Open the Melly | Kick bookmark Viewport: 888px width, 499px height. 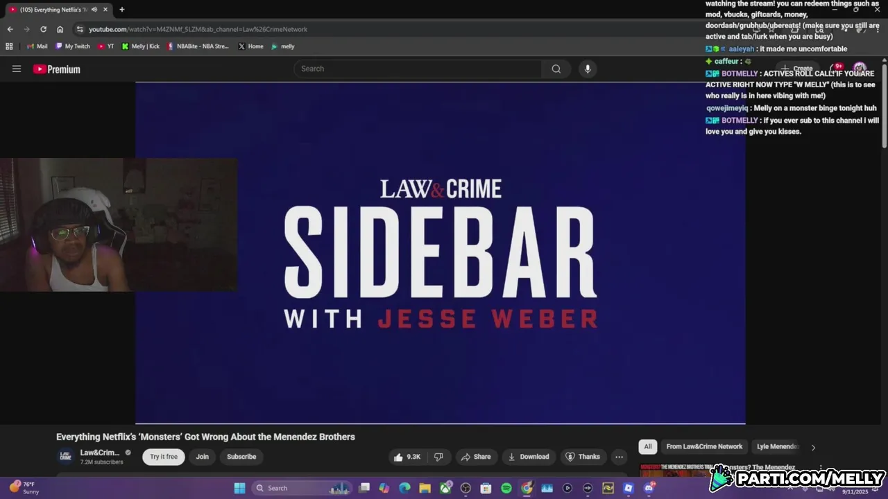click(x=140, y=46)
